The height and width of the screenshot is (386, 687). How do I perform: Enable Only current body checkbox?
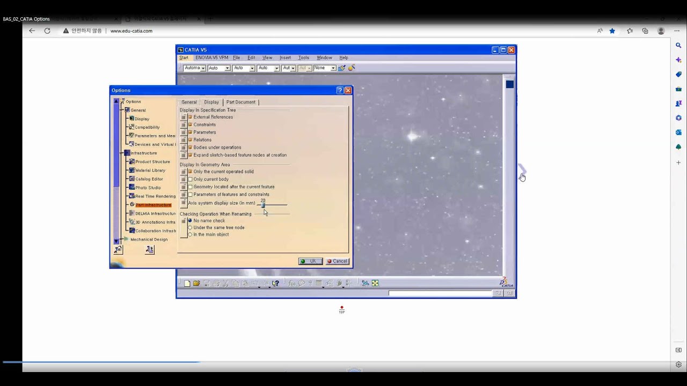point(190,179)
